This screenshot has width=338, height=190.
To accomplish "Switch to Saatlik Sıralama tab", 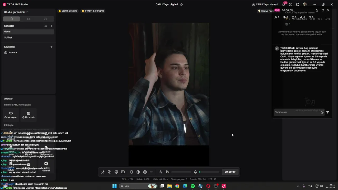I will point(68,11).
